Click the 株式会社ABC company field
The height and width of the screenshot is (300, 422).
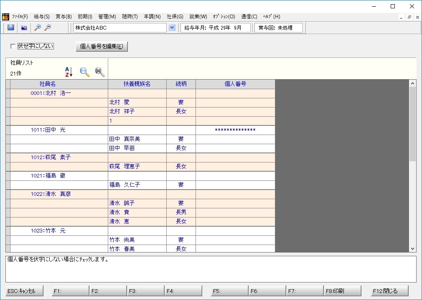tap(120, 27)
